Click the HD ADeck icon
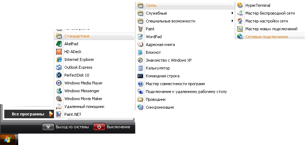 [59, 52]
